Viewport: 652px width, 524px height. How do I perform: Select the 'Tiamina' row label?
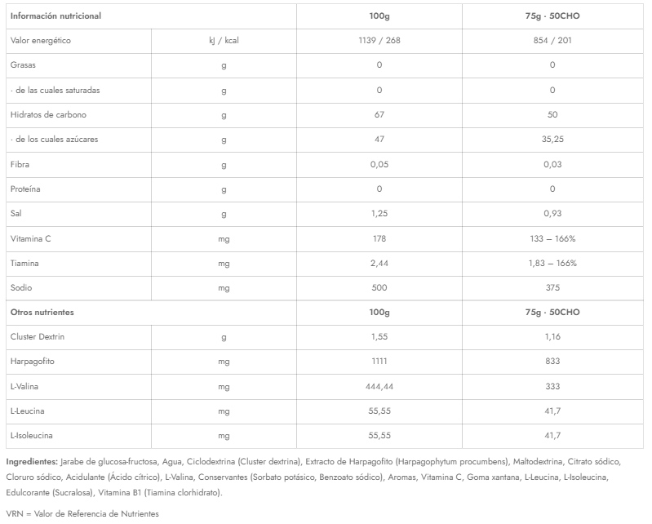click(x=24, y=264)
